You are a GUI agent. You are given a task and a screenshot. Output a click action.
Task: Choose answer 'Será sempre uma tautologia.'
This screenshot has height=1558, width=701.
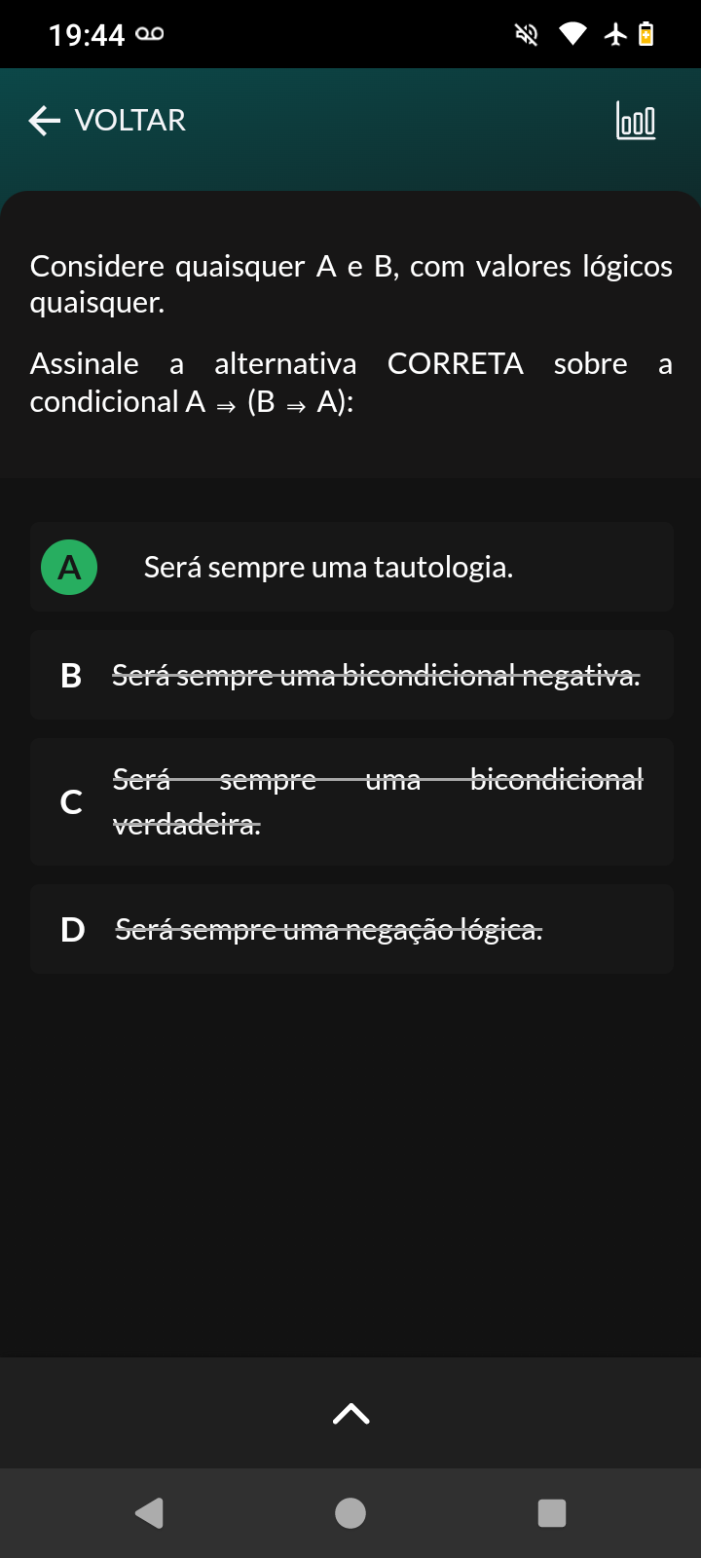coord(328,567)
